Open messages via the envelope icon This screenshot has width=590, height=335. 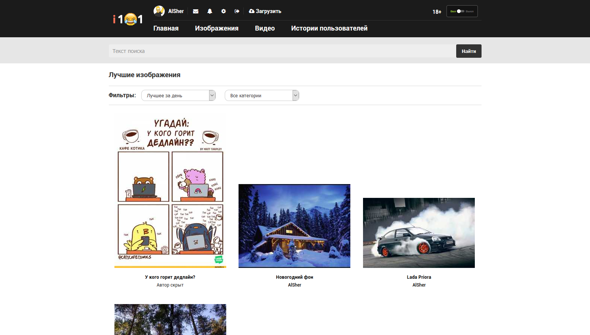pos(196,12)
